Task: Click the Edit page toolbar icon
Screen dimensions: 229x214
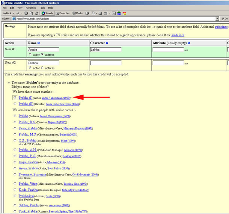Action: (105, 13)
